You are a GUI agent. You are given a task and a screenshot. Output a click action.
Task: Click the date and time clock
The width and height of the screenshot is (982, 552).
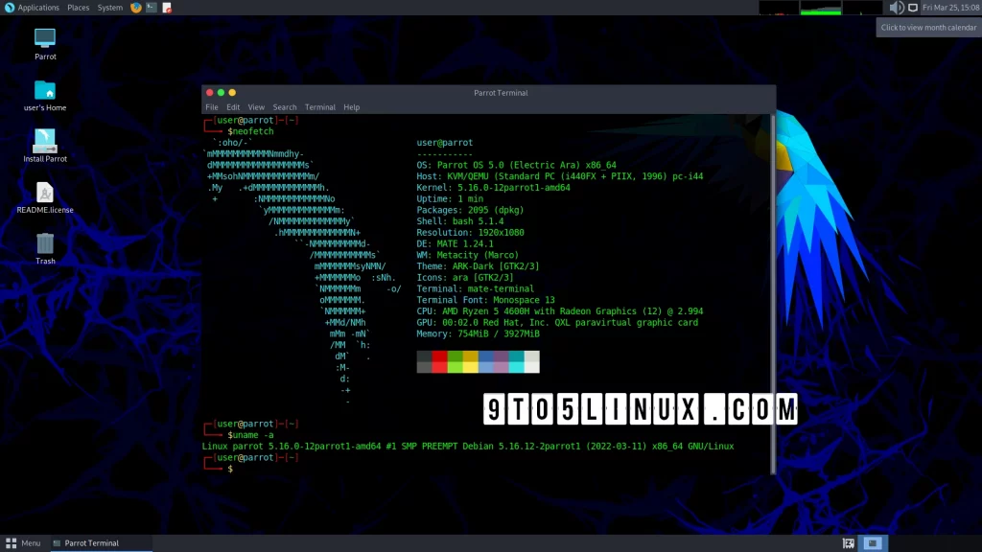click(x=948, y=8)
